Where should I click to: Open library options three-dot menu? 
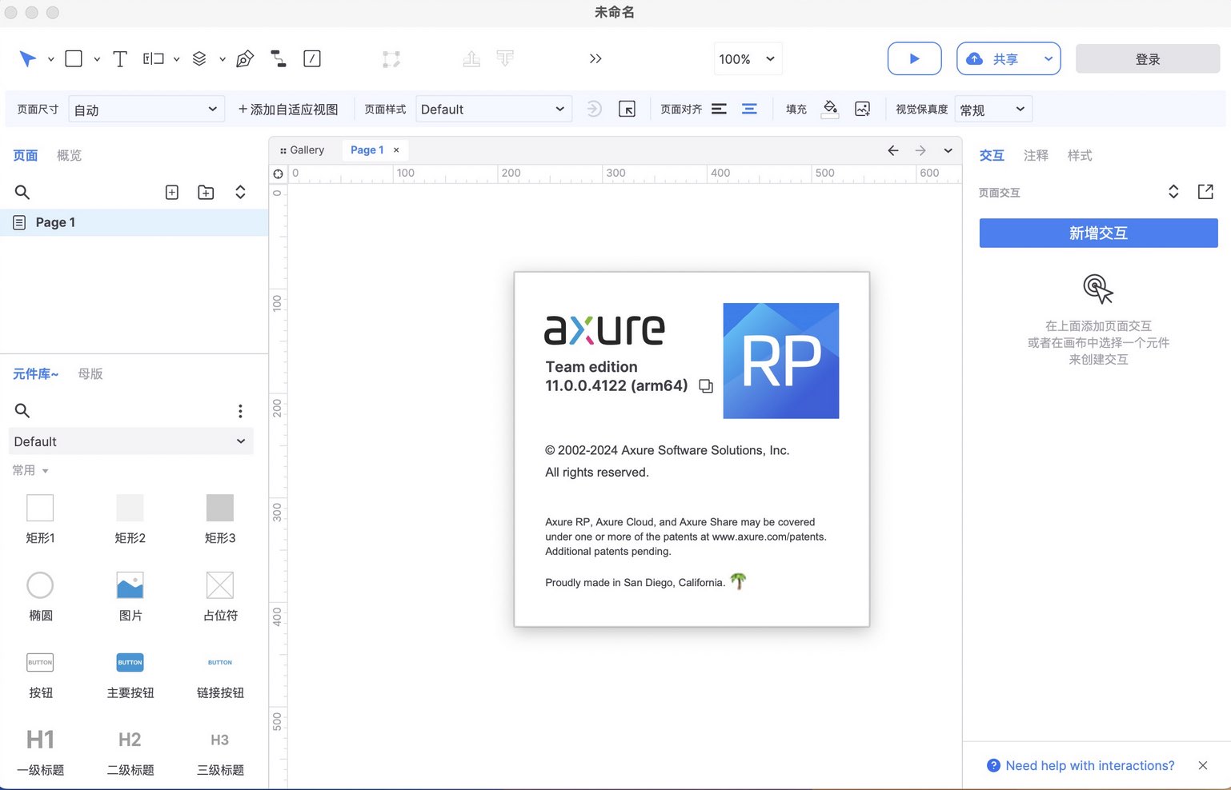coord(240,410)
